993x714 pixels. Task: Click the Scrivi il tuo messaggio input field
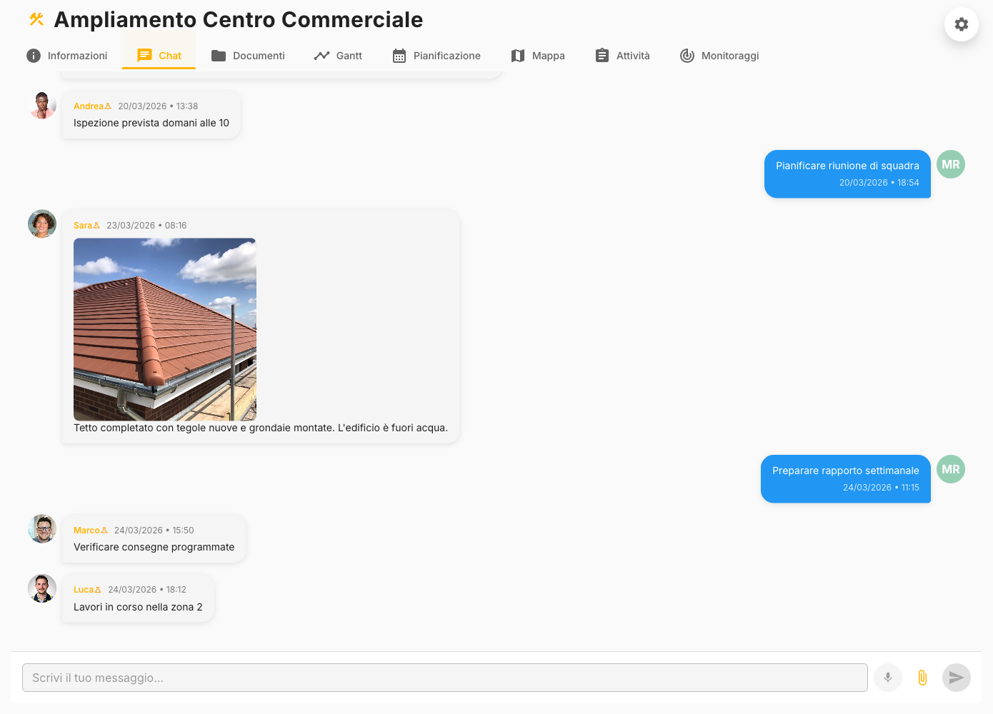tap(443, 677)
